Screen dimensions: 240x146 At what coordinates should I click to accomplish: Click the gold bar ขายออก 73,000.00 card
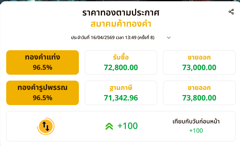tap(199, 62)
